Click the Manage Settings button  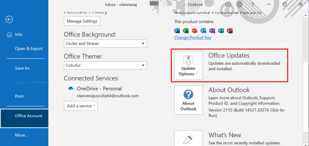[82, 21]
